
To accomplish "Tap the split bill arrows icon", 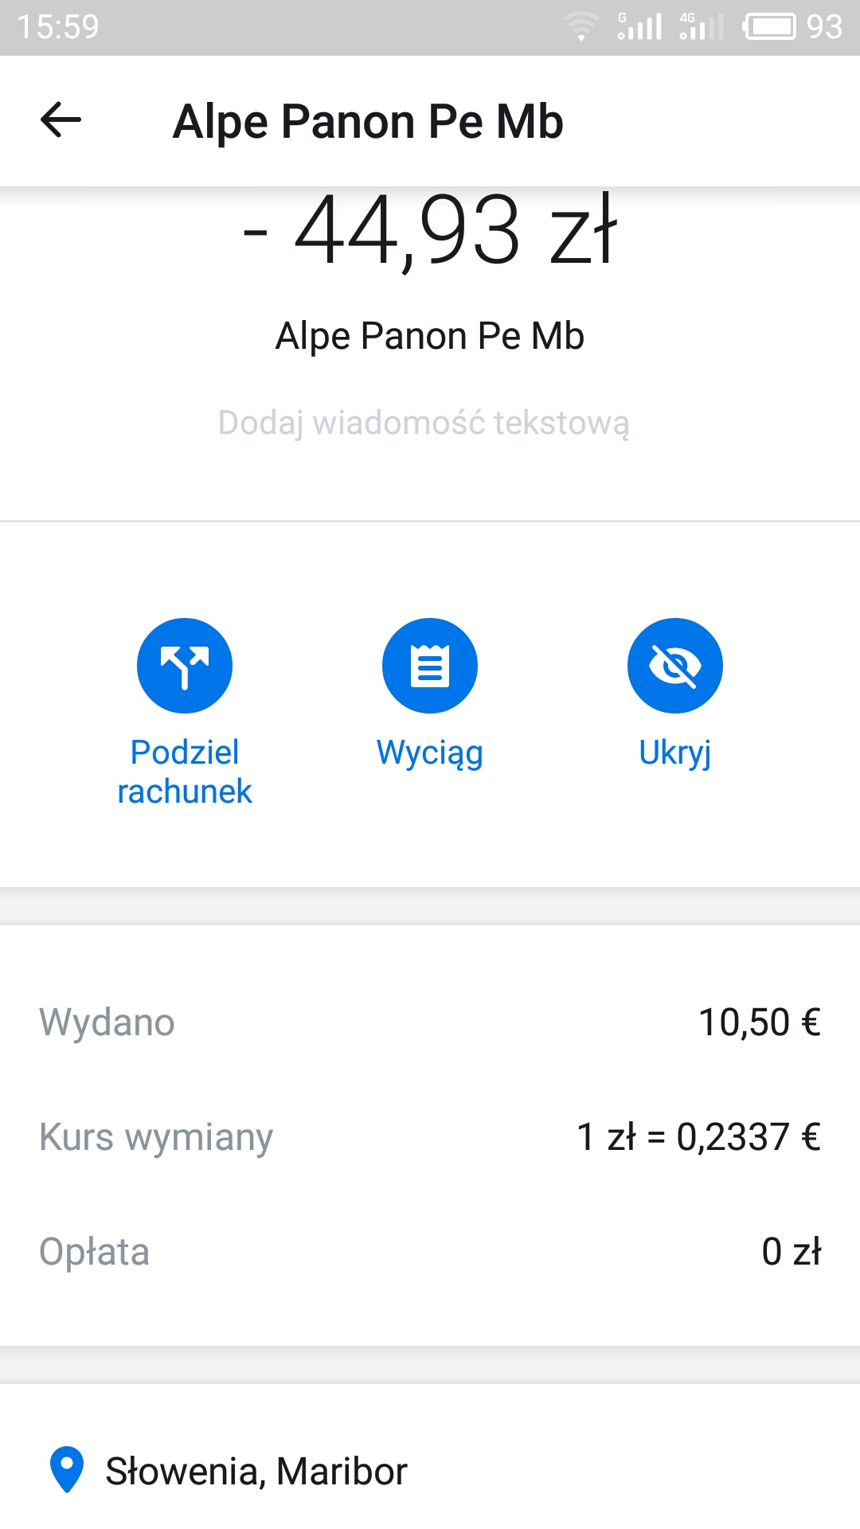I will 185,666.
